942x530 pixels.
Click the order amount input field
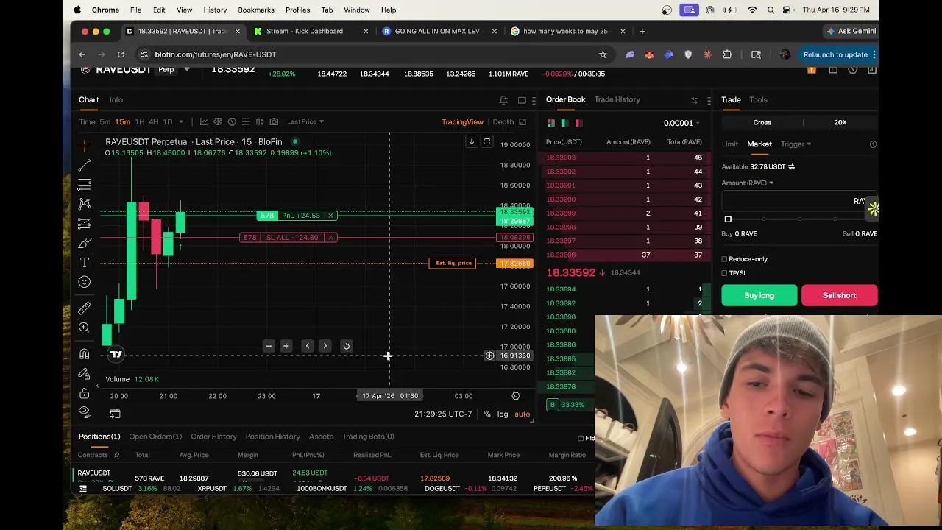pos(799,201)
